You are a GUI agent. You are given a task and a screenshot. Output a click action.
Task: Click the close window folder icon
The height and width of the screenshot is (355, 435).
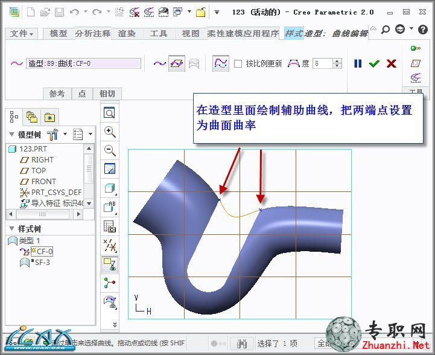pos(200,12)
